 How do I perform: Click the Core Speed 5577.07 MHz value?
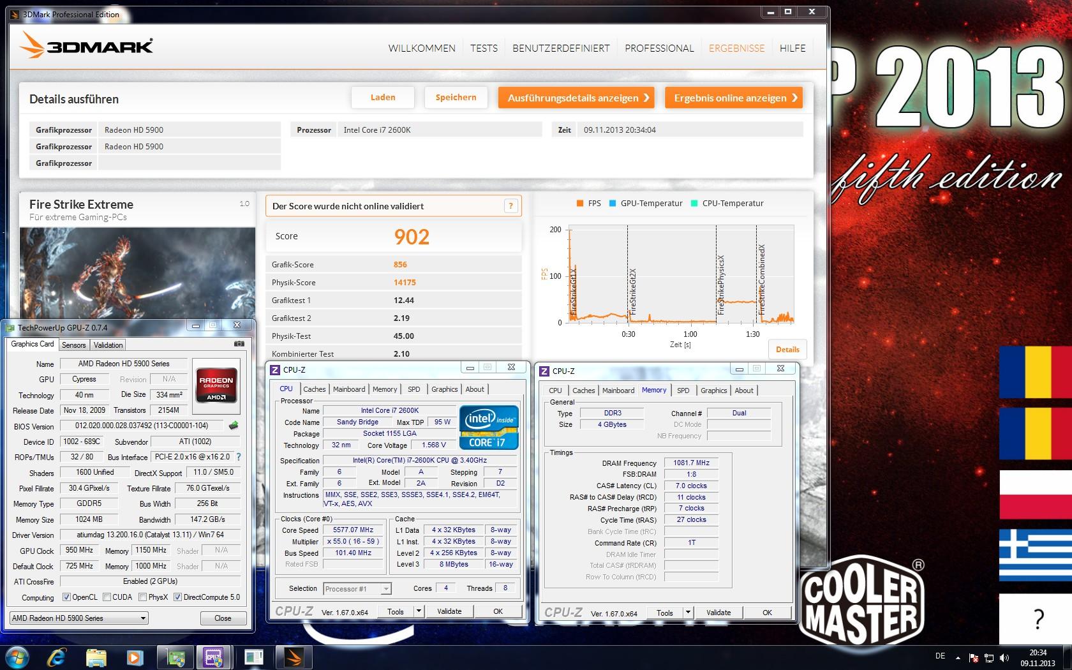click(353, 530)
